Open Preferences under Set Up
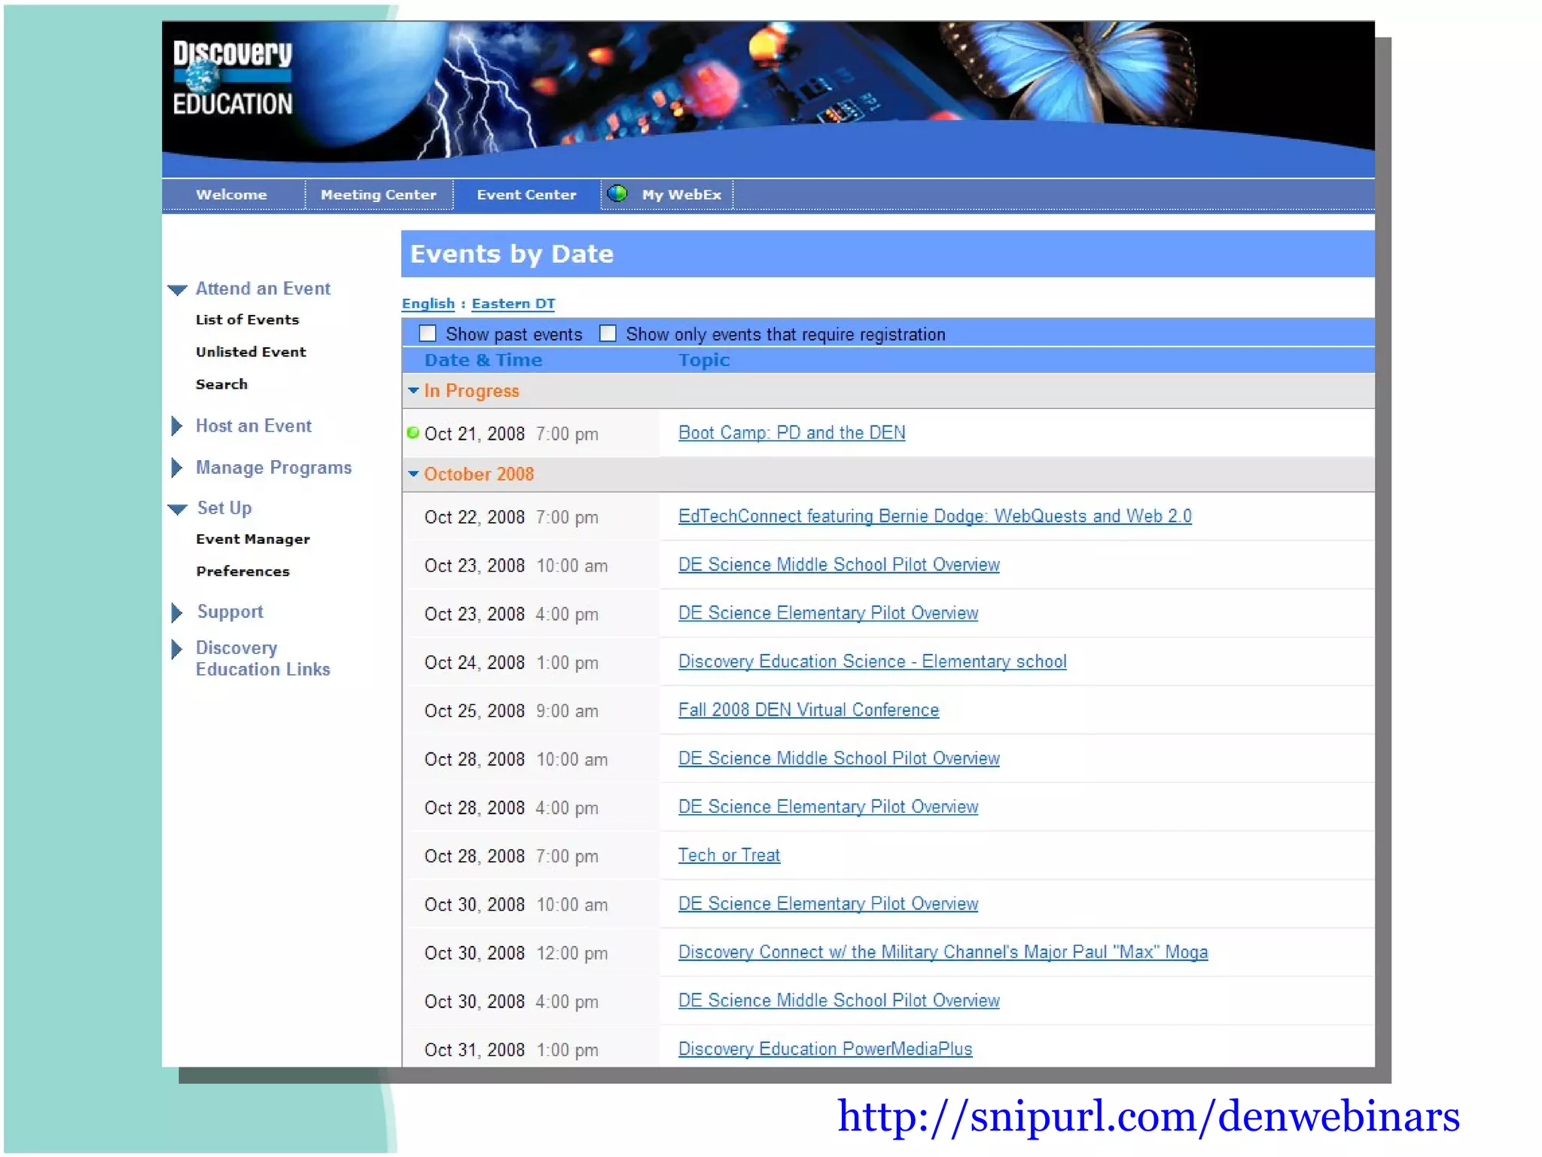This screenshot has height=1157, width=1542. coord(242,572)
